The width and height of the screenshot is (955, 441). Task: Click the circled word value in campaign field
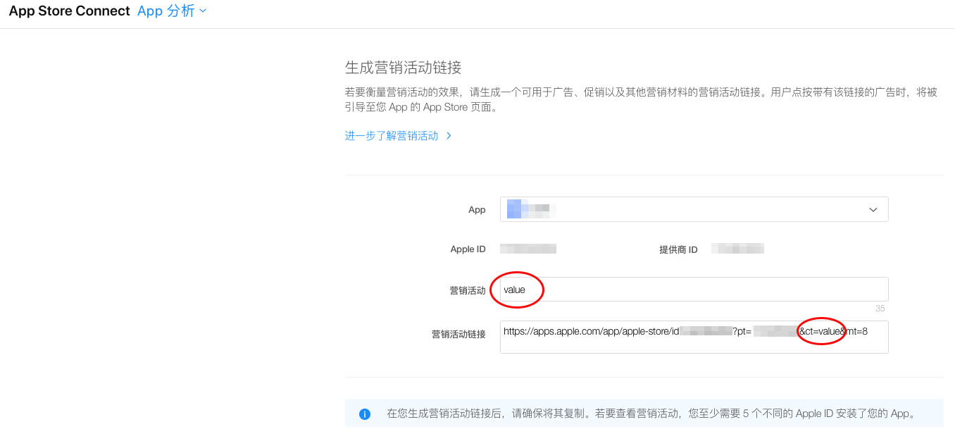(516, 289)
